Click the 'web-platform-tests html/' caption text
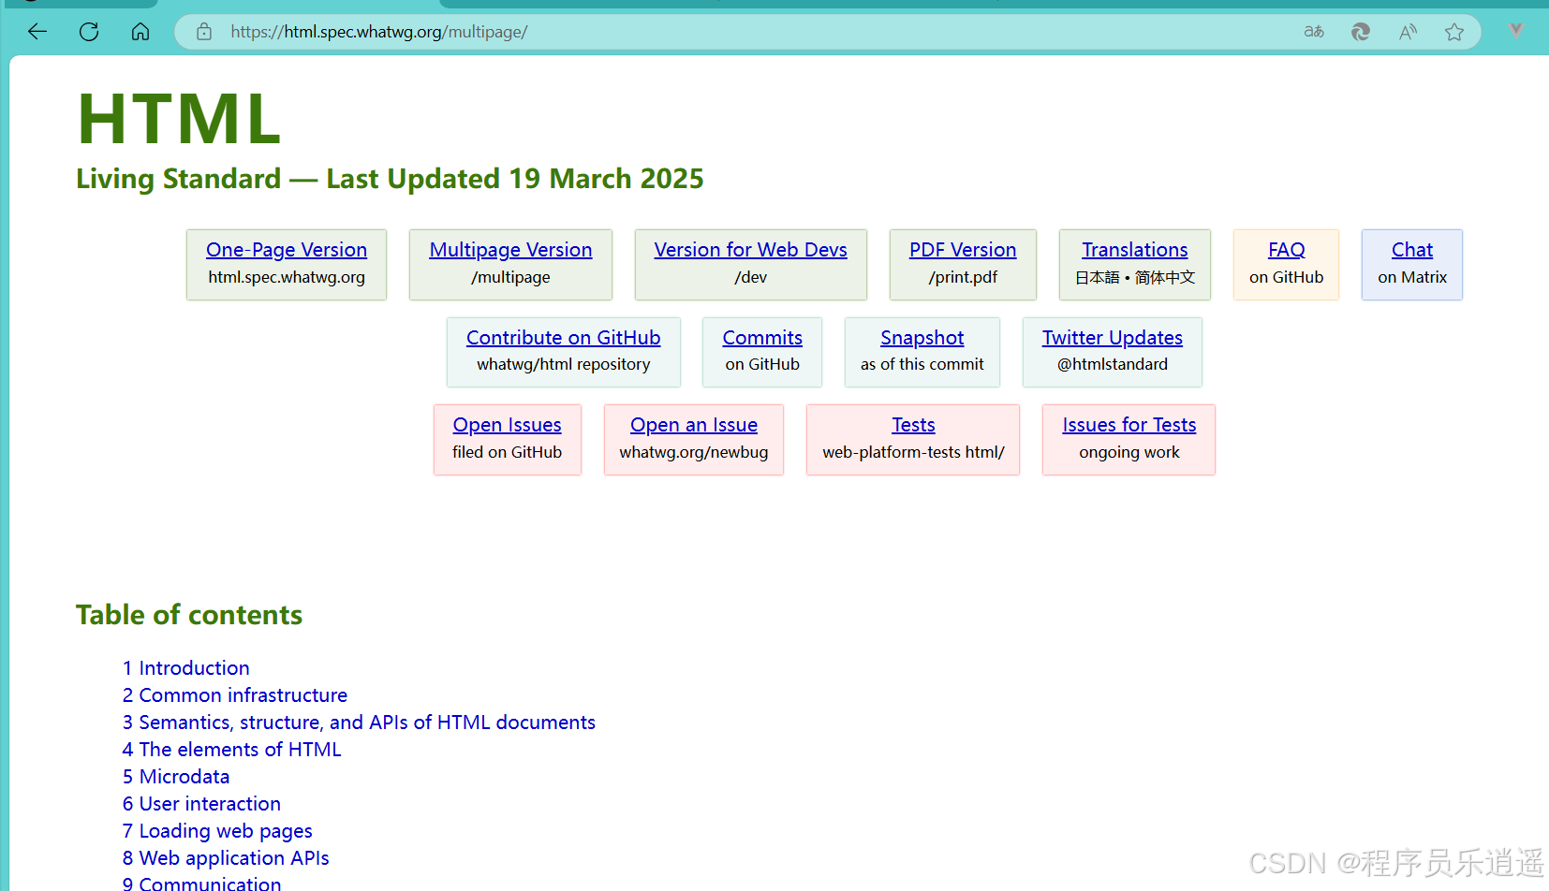Screen dimensions: 1549x891 913,452
